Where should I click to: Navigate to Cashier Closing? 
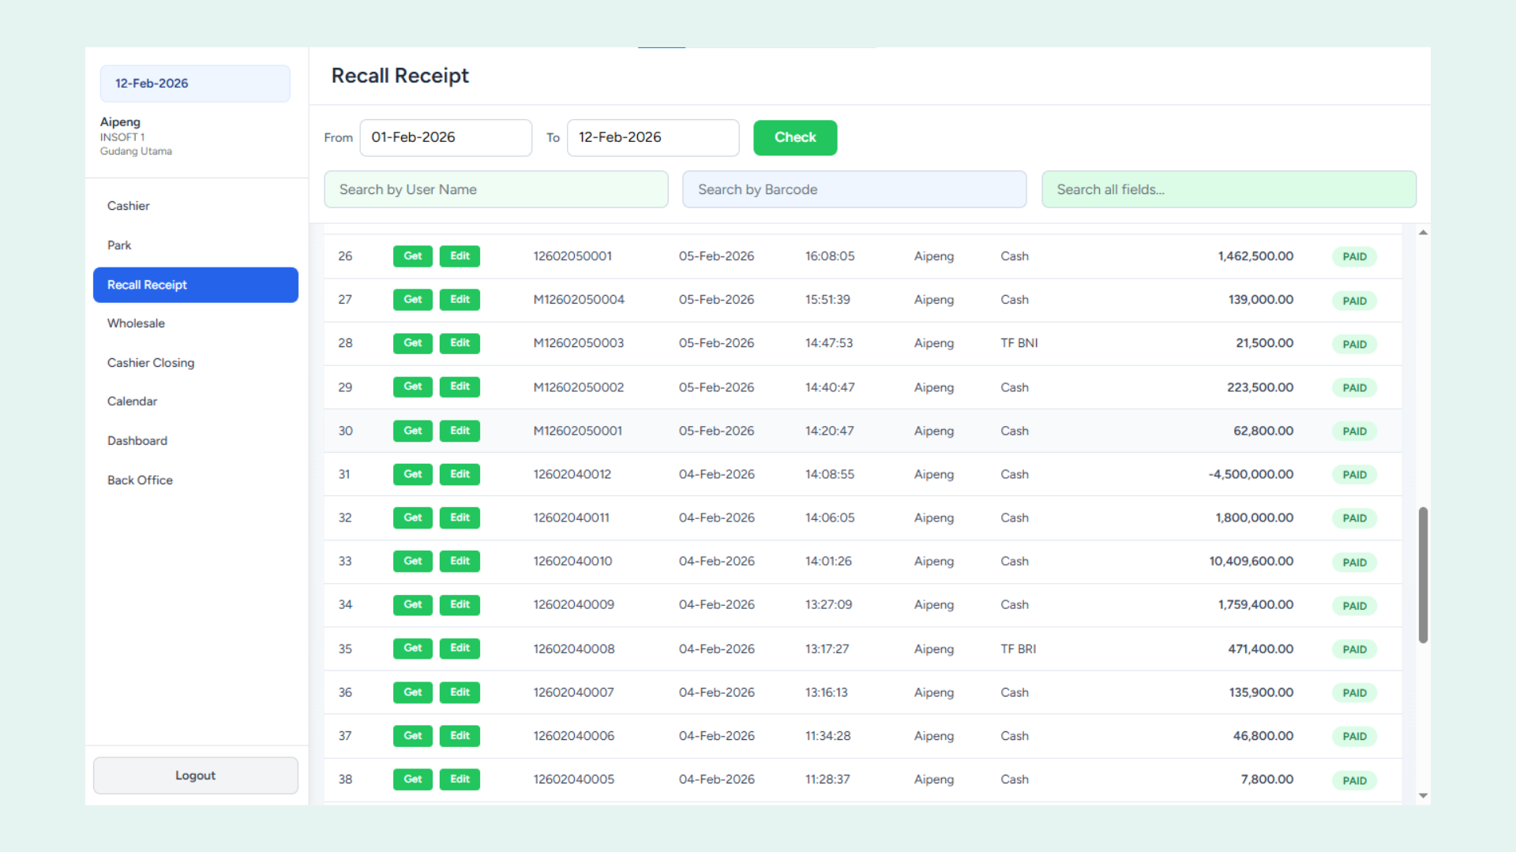151,363
